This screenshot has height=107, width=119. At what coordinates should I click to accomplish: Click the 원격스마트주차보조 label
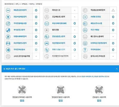(98, 56)
